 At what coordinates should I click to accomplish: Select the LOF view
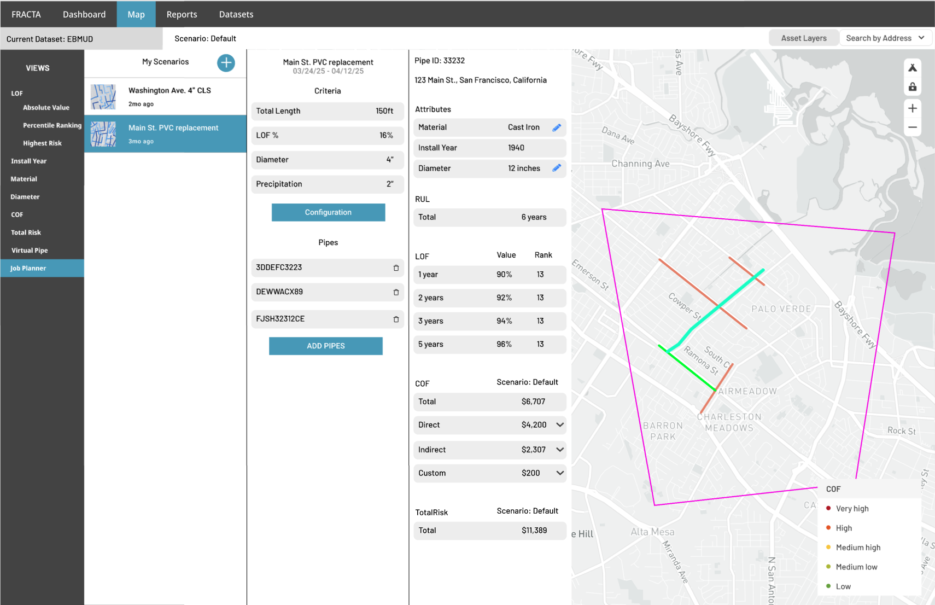tap(17, 94)
